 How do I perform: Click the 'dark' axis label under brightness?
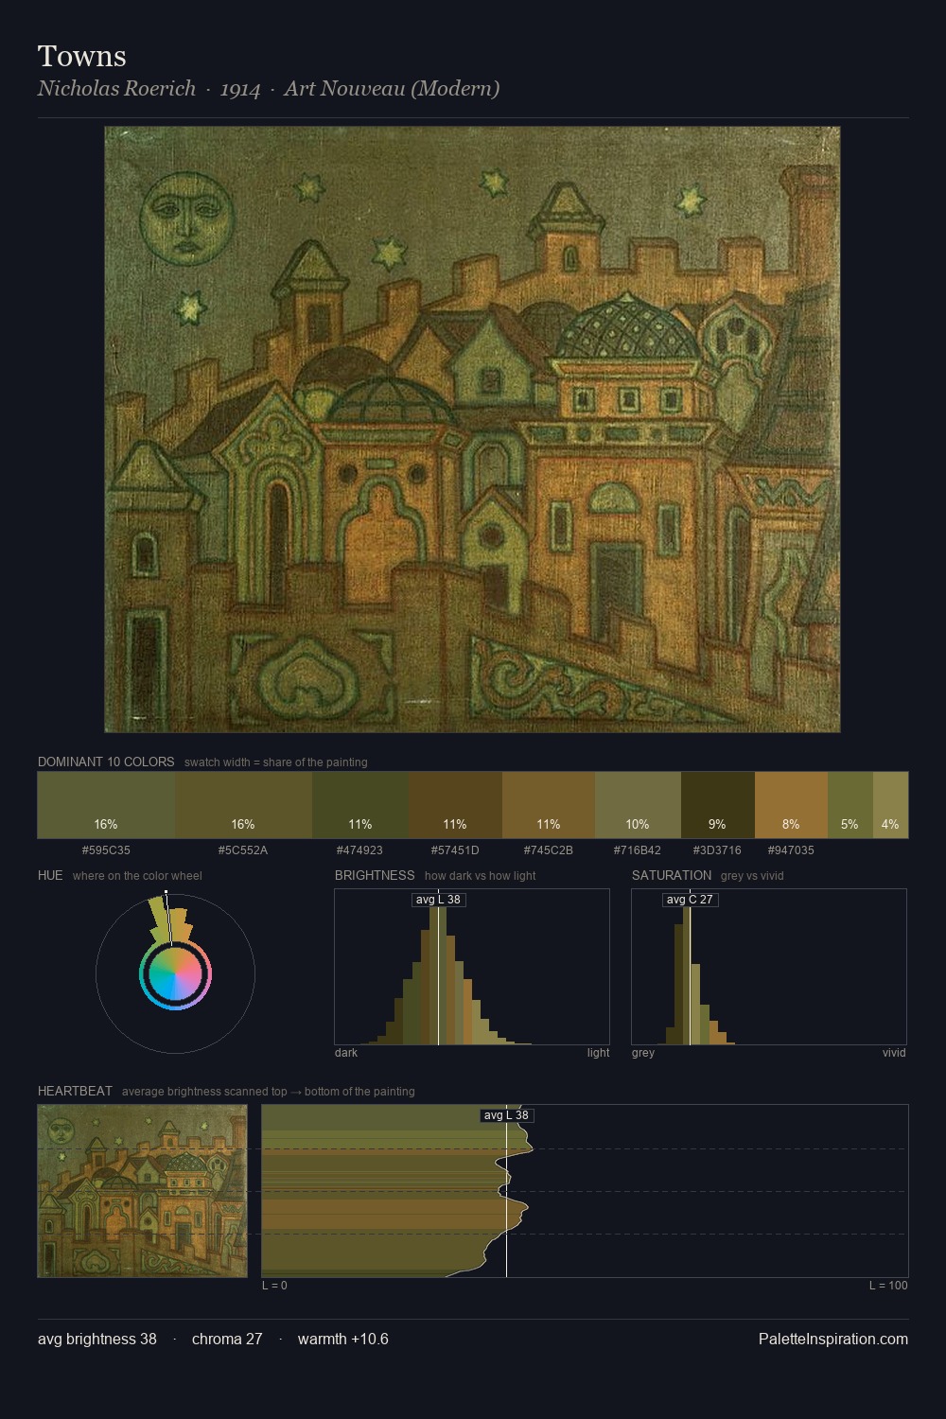346,1053
